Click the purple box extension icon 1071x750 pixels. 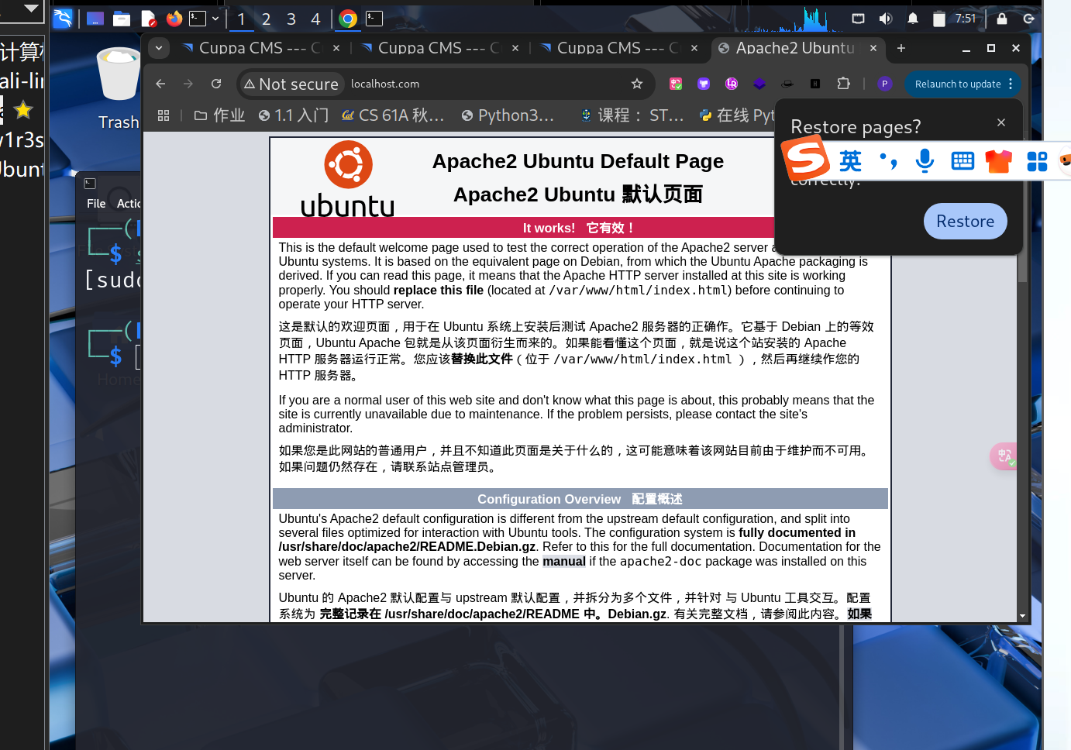point(704,84)
